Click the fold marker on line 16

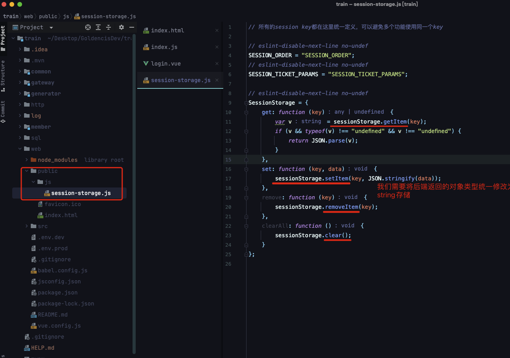pyautogui.click(x=246, y=169)
